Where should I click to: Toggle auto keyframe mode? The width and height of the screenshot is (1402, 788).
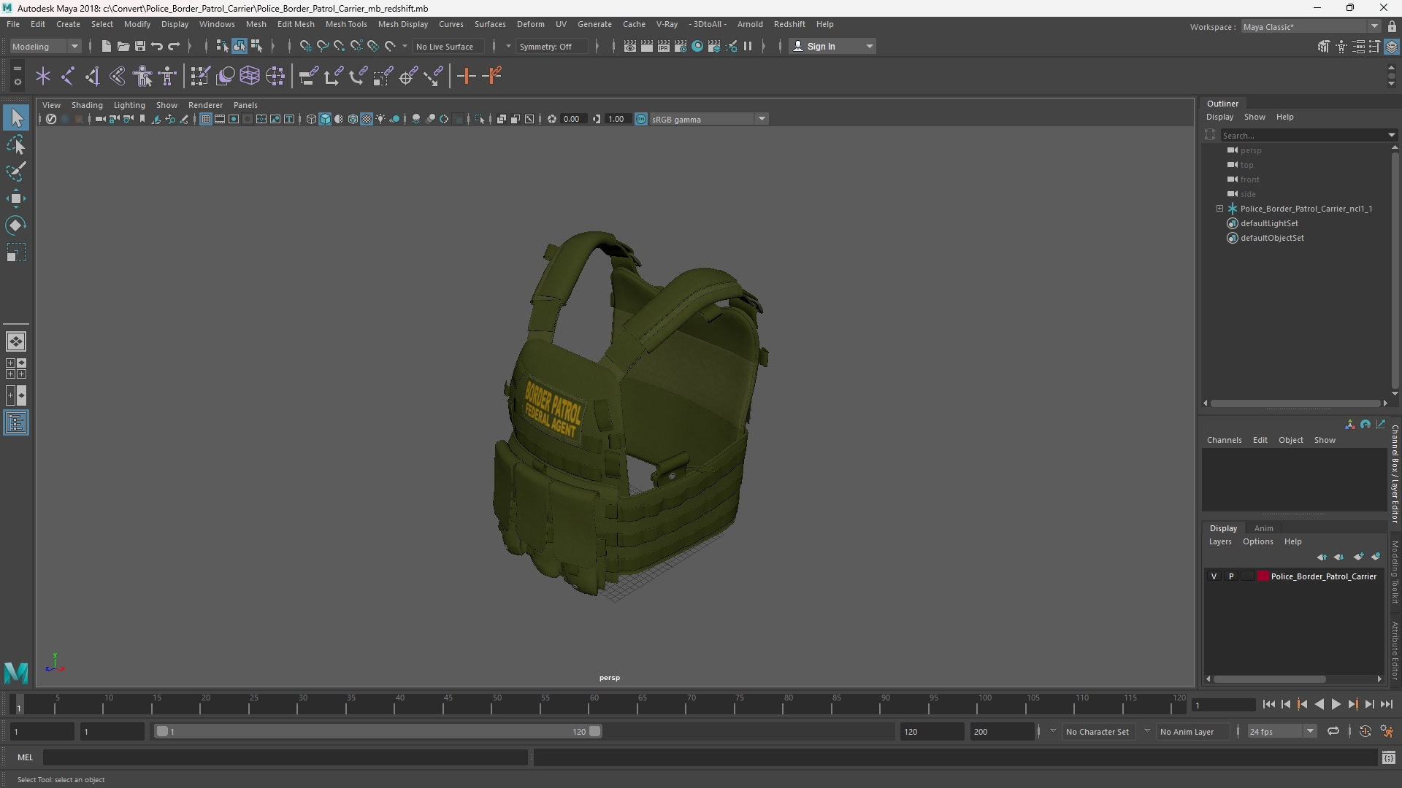(x=1365, y=731)
